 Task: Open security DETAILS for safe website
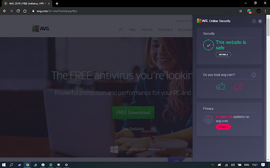coord(223,55)
